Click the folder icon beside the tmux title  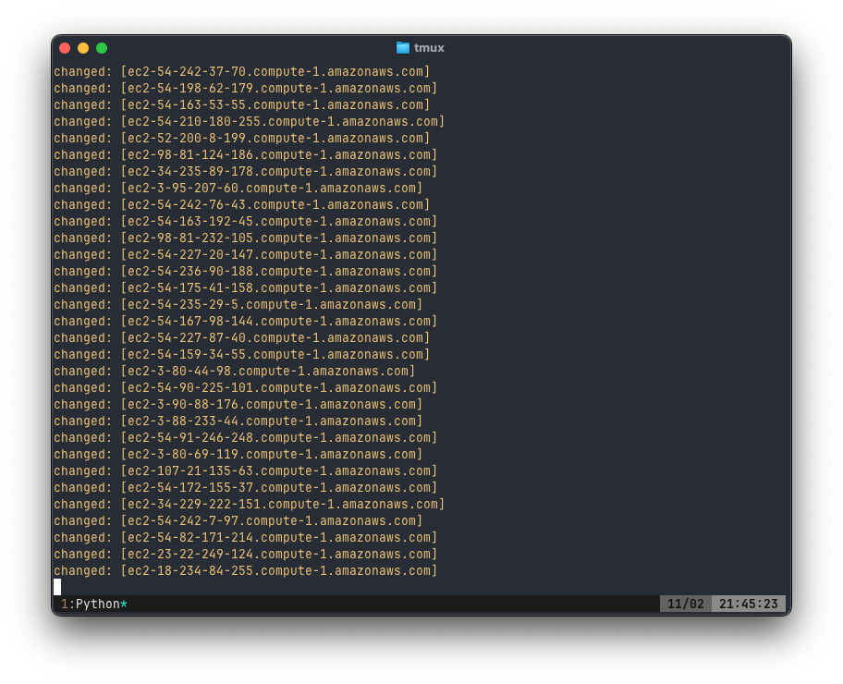click(x=403, y=48)
